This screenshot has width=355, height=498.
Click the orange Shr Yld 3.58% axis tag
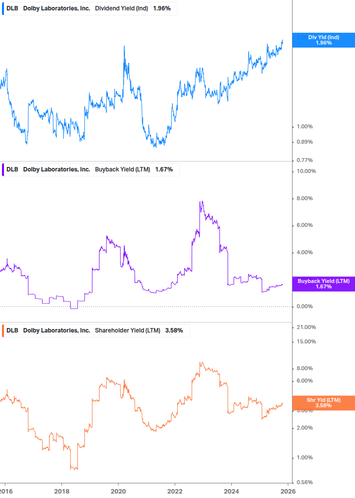323,403
